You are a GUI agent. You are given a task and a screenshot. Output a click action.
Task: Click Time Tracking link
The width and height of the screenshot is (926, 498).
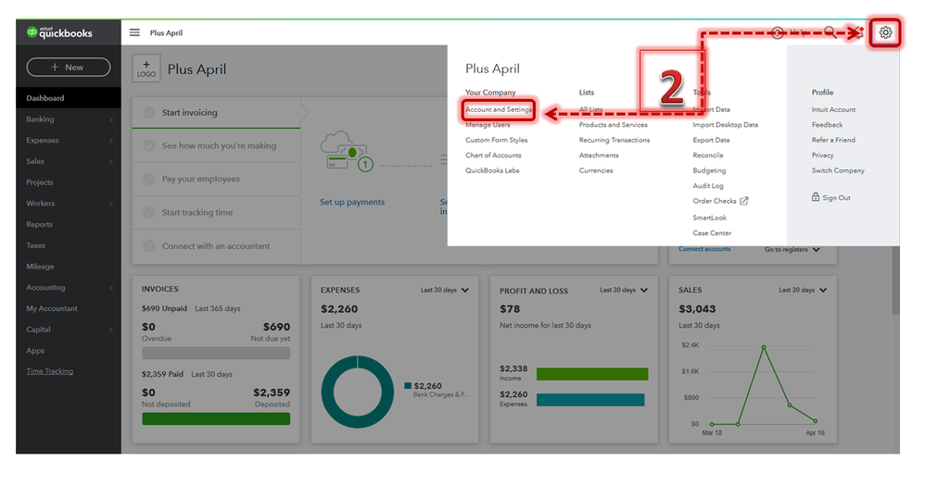point(50,371)
